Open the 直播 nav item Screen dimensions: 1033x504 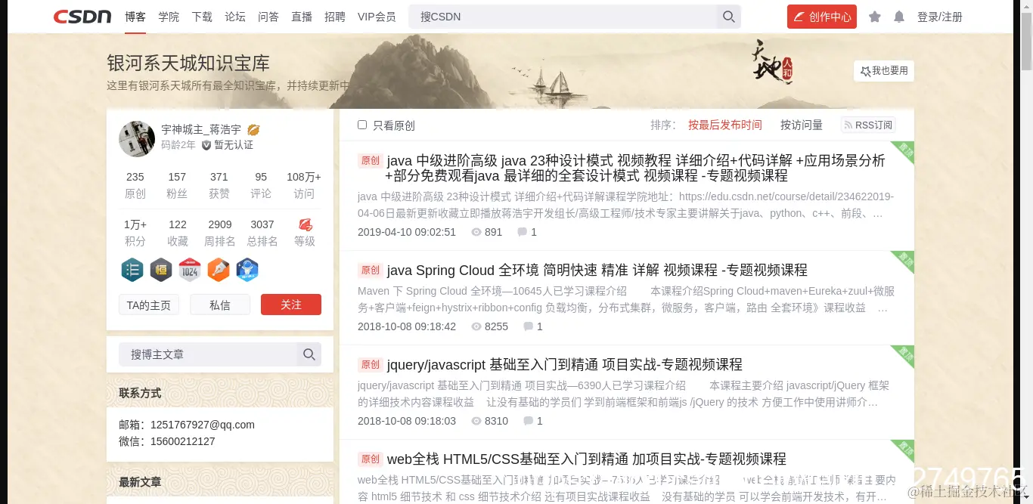tap(302, 17)
